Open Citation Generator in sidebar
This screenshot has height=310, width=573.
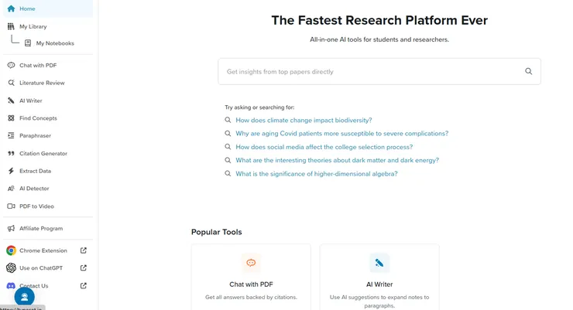pyautogui.click(x=43, y=154)
